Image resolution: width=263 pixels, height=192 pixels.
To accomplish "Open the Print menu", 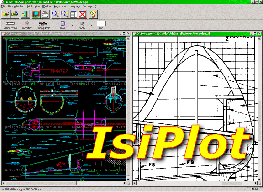I will 29,6.
